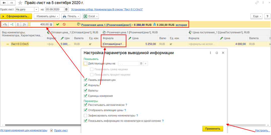Select the [ОптоваяЦена1... formula cell
The image size is (271, 135).
(113, 44)
